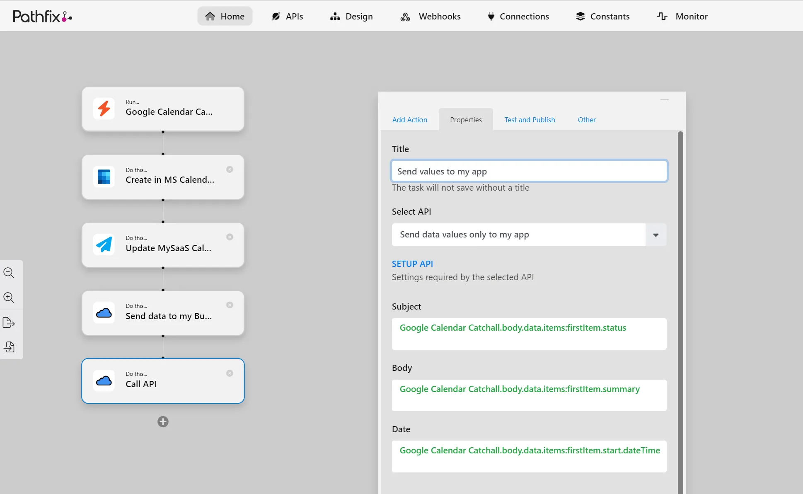
Task: Remove the Send data to my Bu... step
Action: [x=230, y=305]
